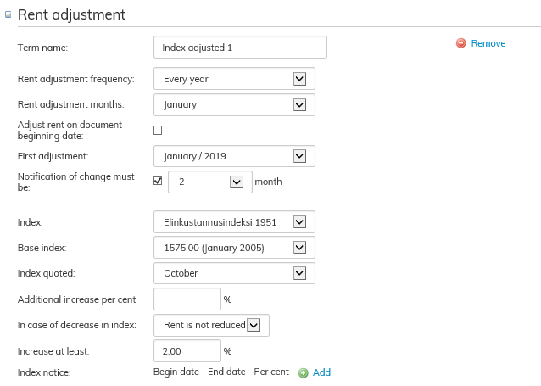Click the Add index notice link
The height and width of the screenshot is (386, 541).
pyautogui.click(x=321, y=372)
